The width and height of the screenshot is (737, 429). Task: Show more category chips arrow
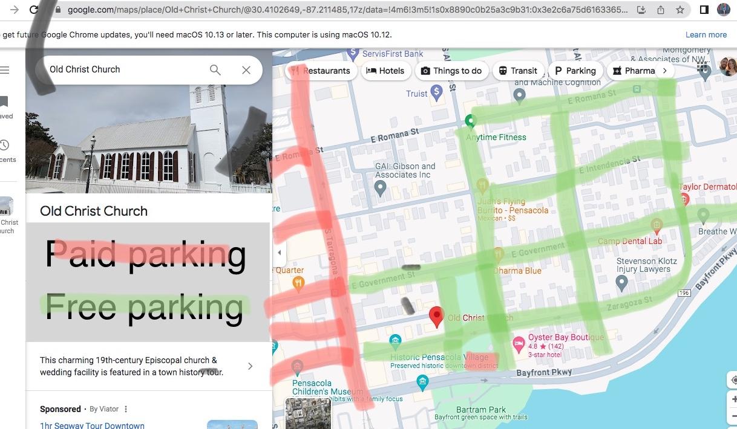665,71
